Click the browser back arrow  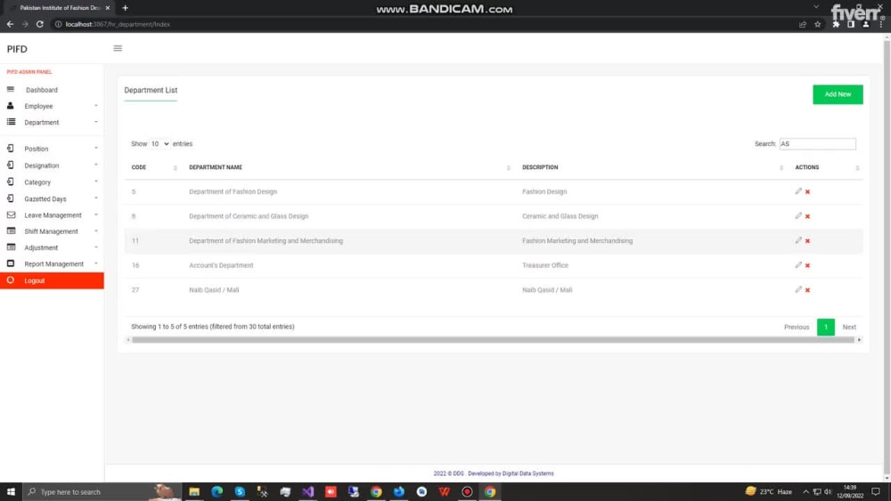pos(10,24)
